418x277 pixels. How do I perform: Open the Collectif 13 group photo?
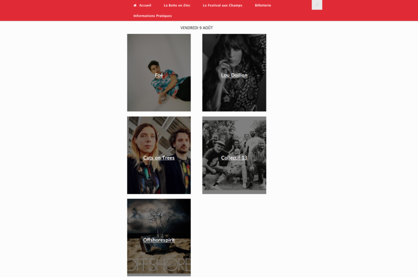pyautogui.click(x=234, y=155)
